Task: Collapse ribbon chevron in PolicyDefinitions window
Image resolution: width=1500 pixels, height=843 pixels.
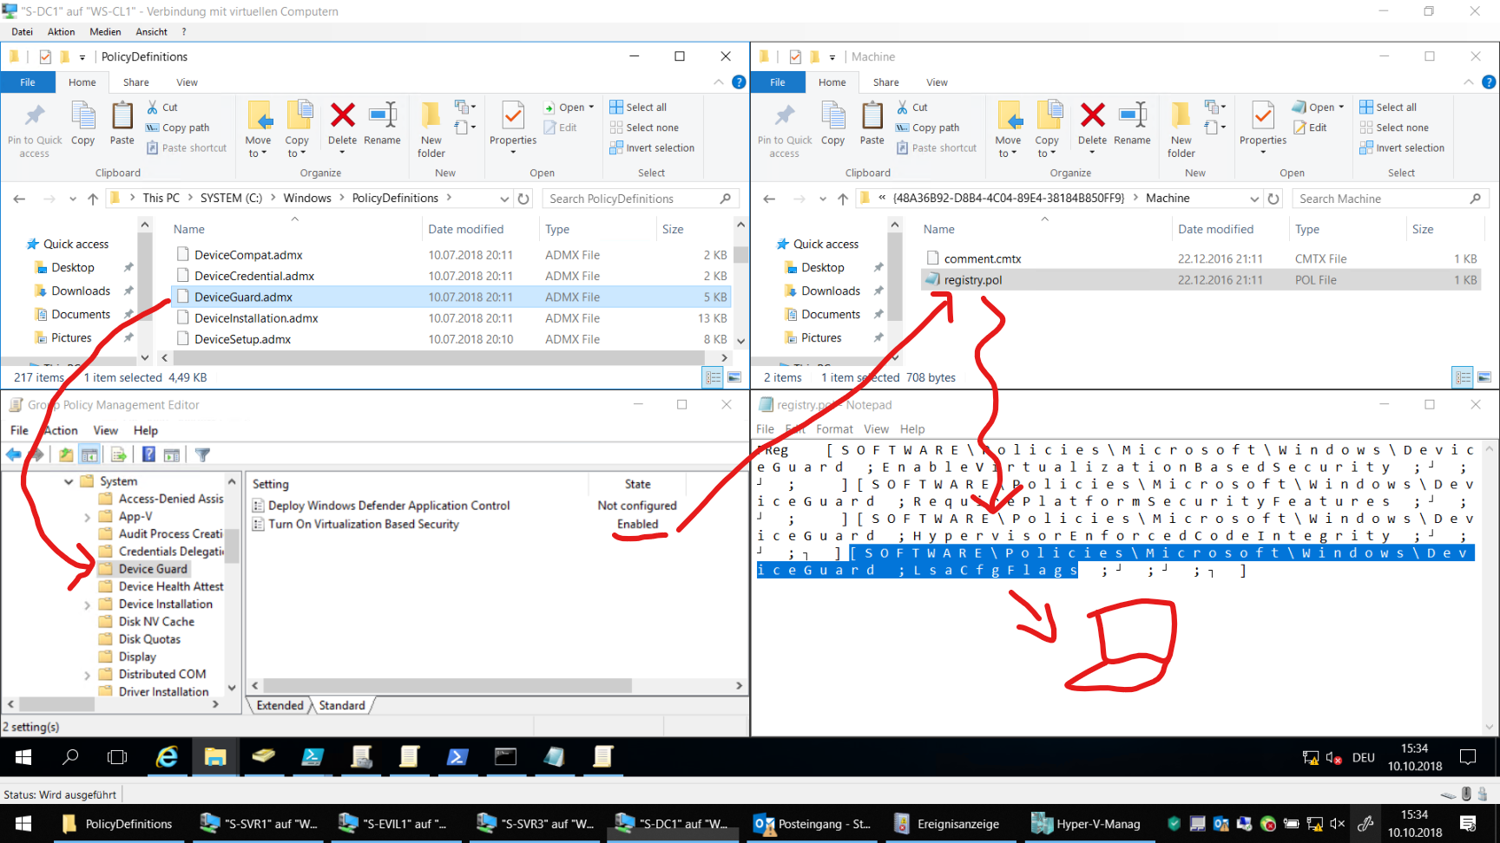Action: pyautogui.click(x=718, y=82)
